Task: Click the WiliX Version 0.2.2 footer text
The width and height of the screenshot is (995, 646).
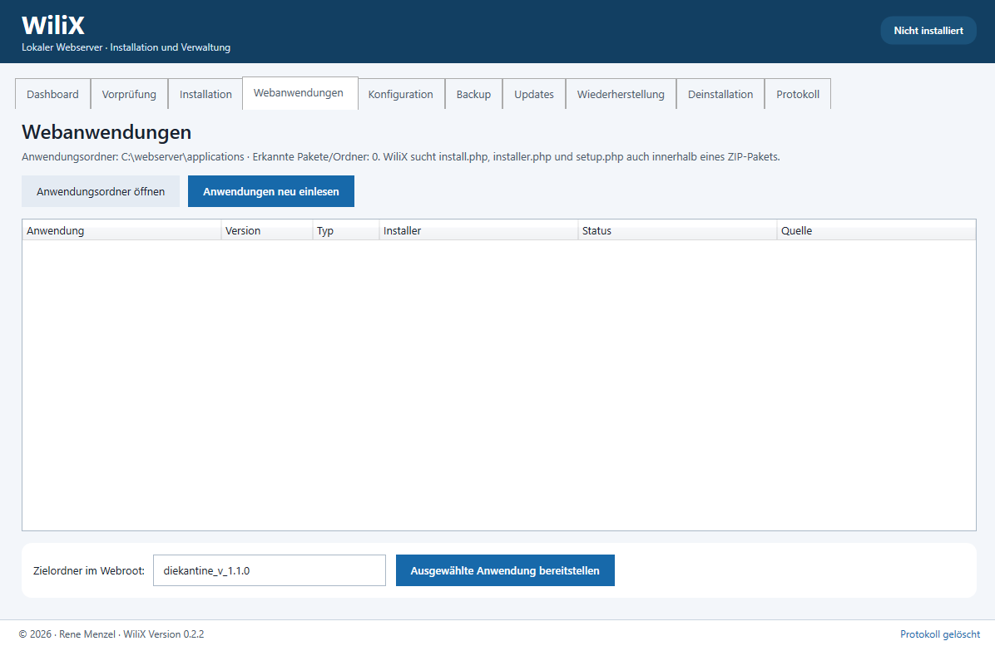Action: (x=164, y=634)
